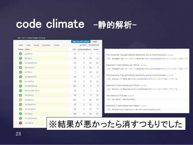Sort by the Issues column header

click(x=96, y=49)
